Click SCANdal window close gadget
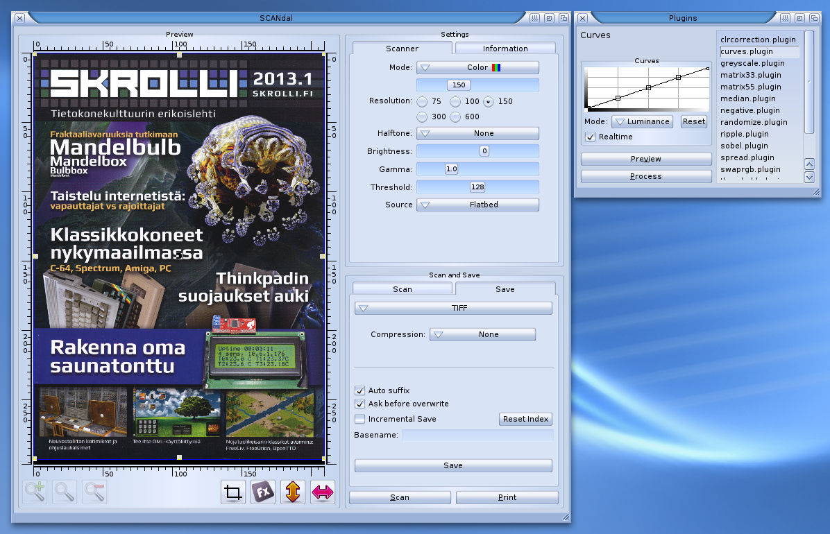This screenshot has width=830, height=534. point(19,18)
